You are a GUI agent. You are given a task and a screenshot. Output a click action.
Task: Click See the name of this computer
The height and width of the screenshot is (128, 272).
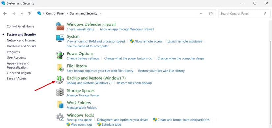[x=88, y=46]
